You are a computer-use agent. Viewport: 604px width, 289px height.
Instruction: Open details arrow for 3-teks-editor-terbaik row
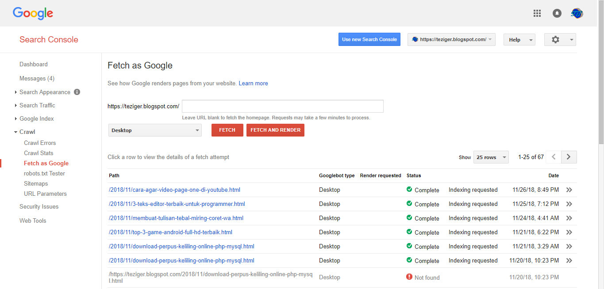tap(569, 204)
